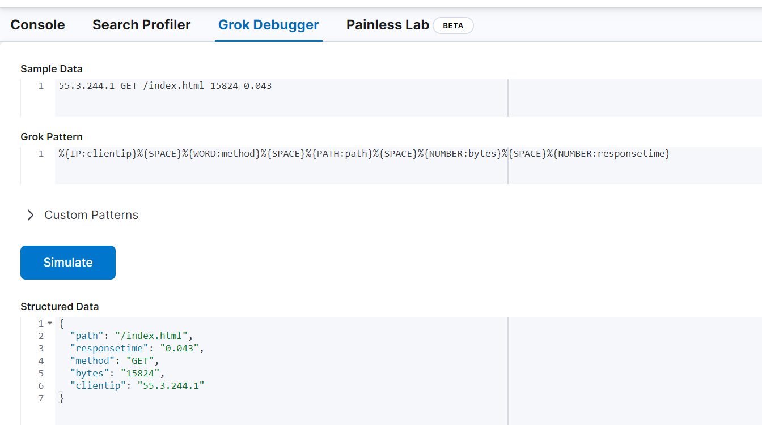Screen dimensions: 762x425
Task: Click the BETA badge beside Painless Lab
Action: [x=452, y=25]
